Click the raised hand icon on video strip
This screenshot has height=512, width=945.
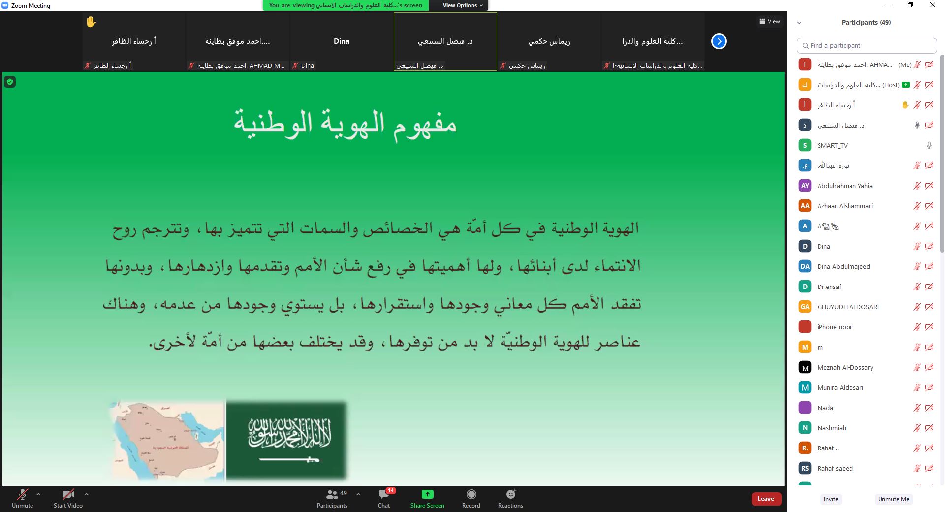click(91, 22)
